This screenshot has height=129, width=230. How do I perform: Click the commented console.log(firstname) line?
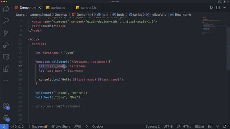pos(58,106)
